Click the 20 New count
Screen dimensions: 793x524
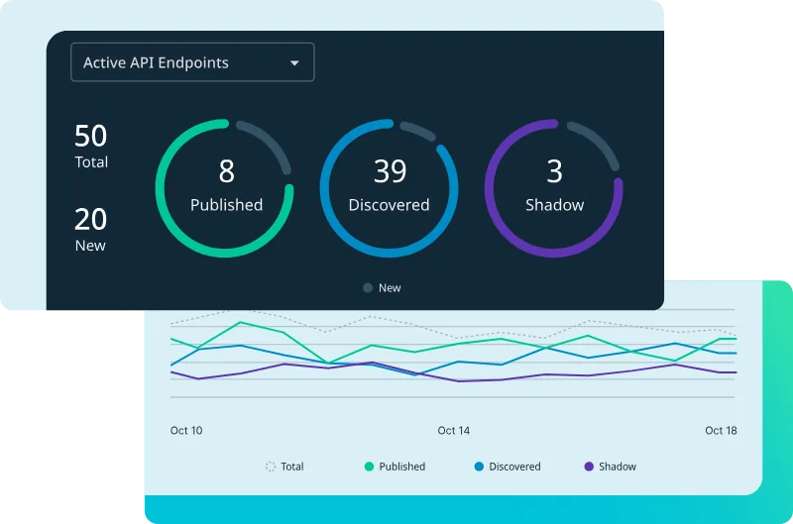(91, 229)
